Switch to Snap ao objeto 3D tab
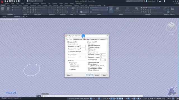The height and width of the screenshot is (100, 179). click(x=95, y=39)
